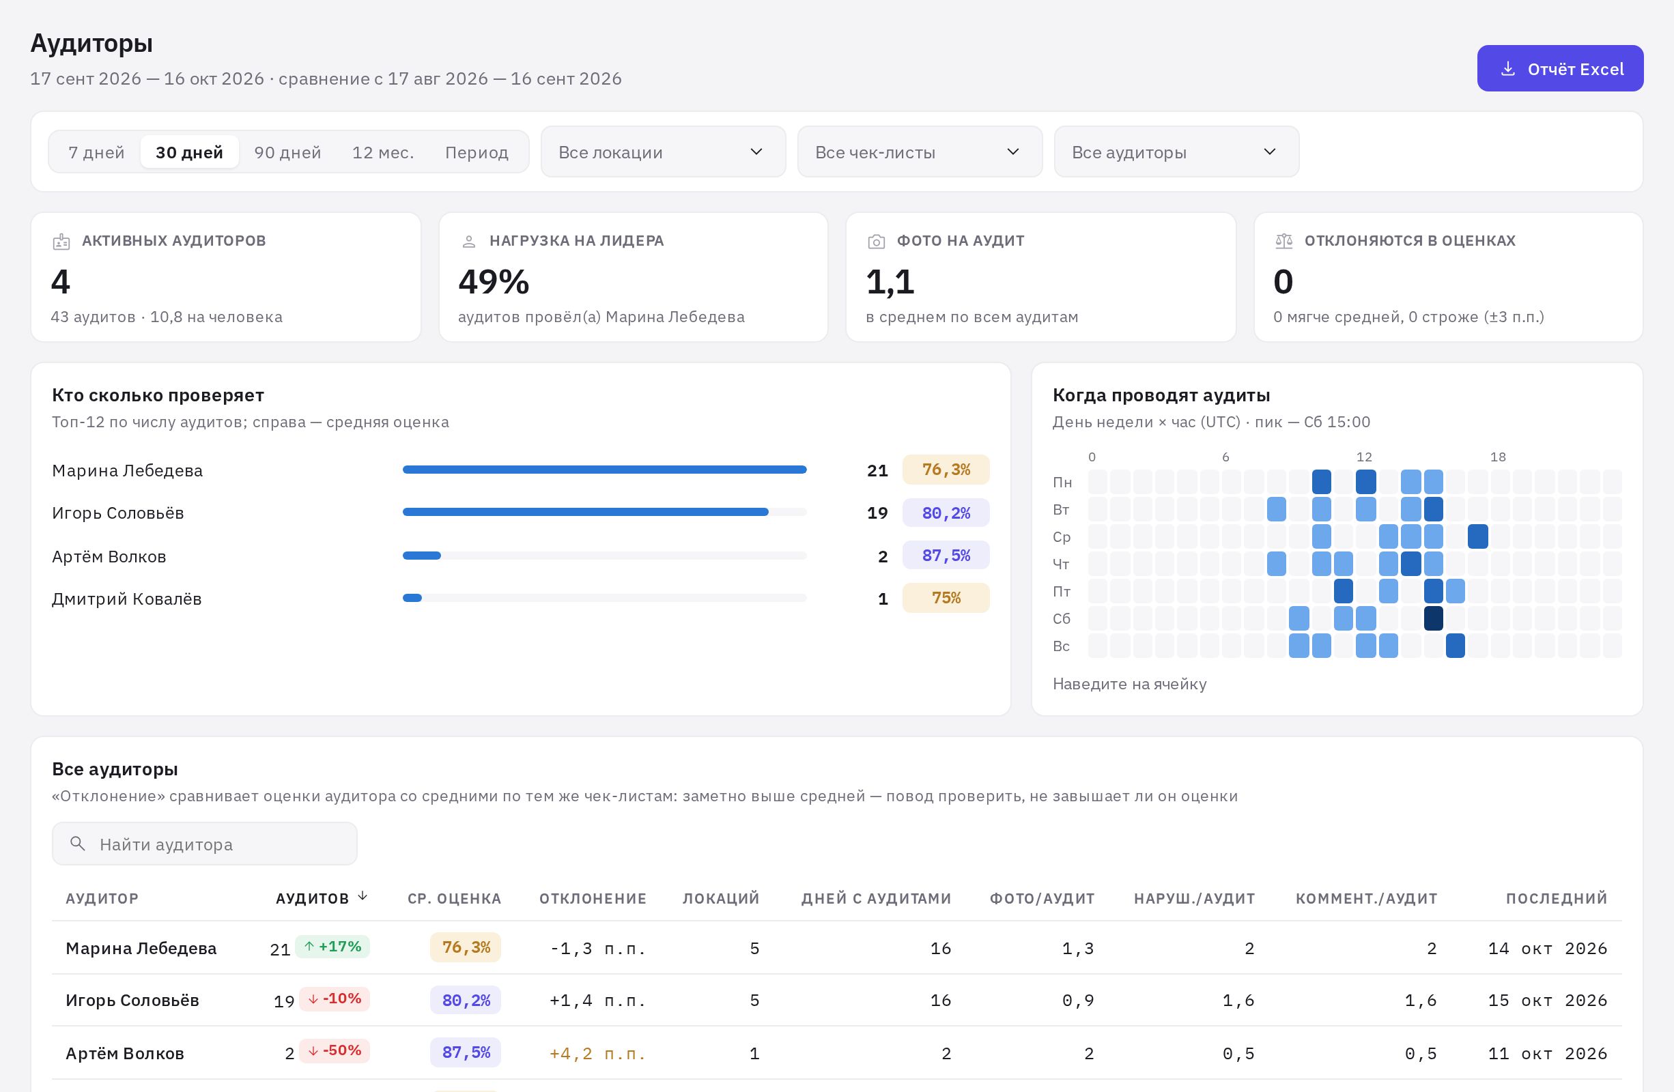The height and width of the screenshot is (1092, 1674).
Task: Sort table by Дней с аудитами column
Action: (x=877, y=899)
